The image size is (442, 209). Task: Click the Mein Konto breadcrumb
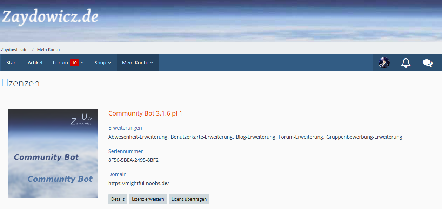(x=48, y=50)
